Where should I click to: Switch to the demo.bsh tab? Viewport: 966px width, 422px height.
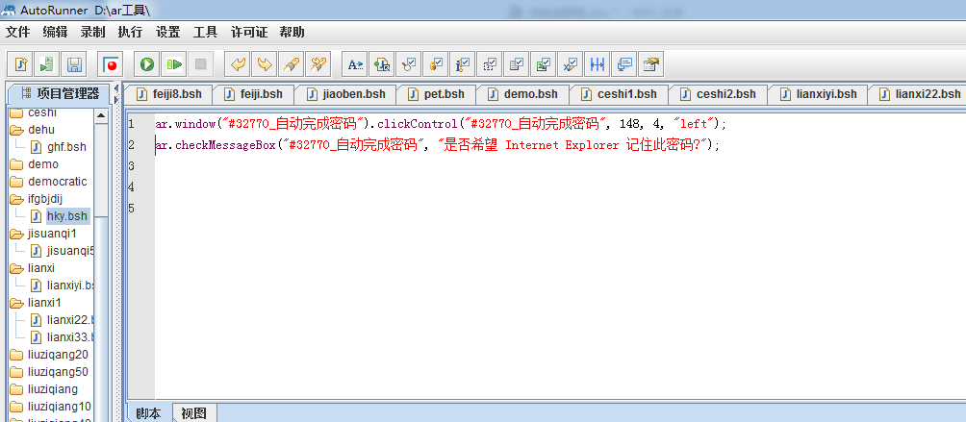click(522, 94)
